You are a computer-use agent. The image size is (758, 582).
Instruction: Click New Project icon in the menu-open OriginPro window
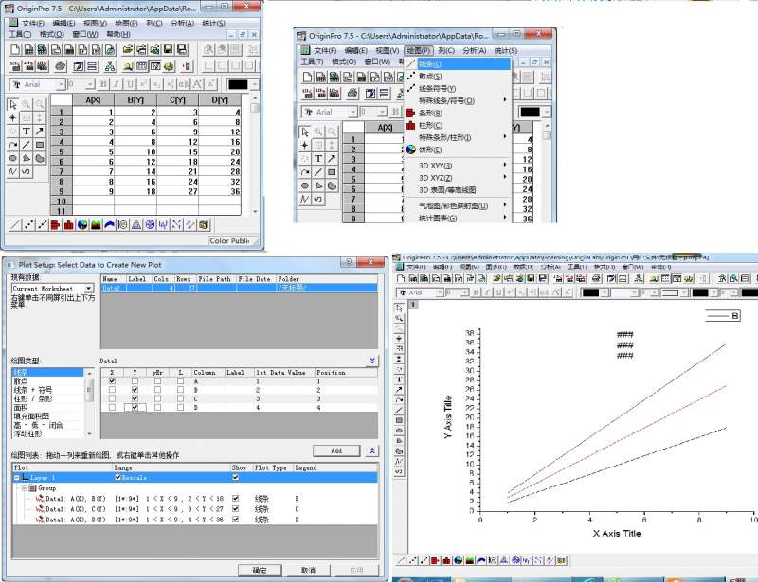307,78
